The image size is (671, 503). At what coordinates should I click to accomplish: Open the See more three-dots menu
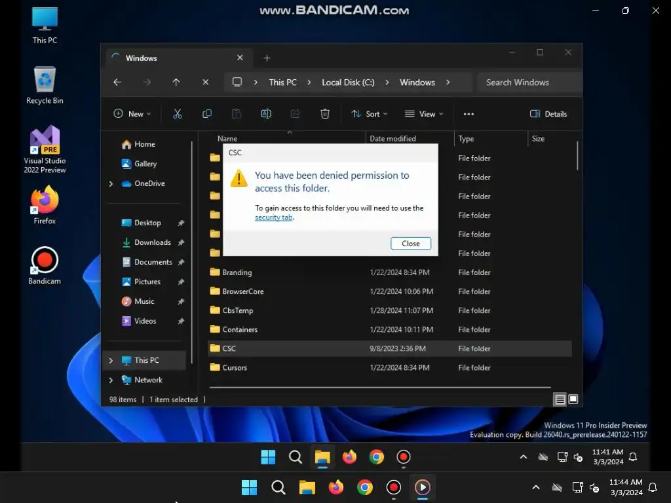(x=469, y=114)
